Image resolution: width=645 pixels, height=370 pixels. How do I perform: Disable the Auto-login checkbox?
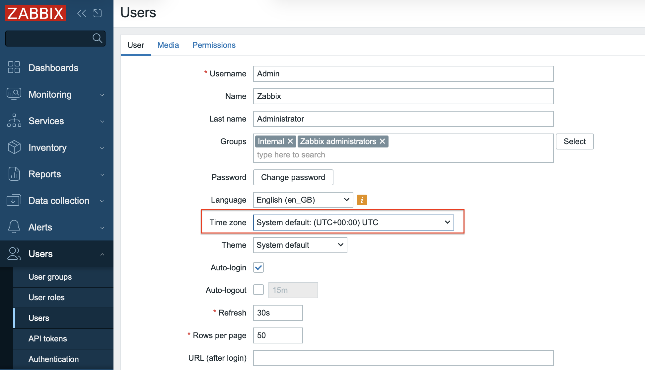coord(258,268)
